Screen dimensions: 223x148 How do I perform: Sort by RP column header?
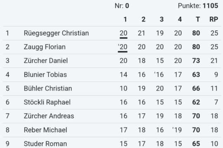point(214,19)
